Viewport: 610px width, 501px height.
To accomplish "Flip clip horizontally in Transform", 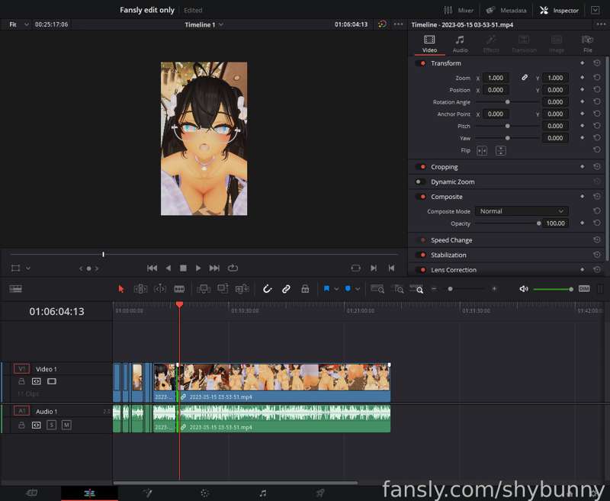I will (482, 151).
